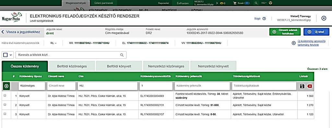332x128 pixels.
Task: Open the ÉnPostám link
Action: [x=183, y=3]
